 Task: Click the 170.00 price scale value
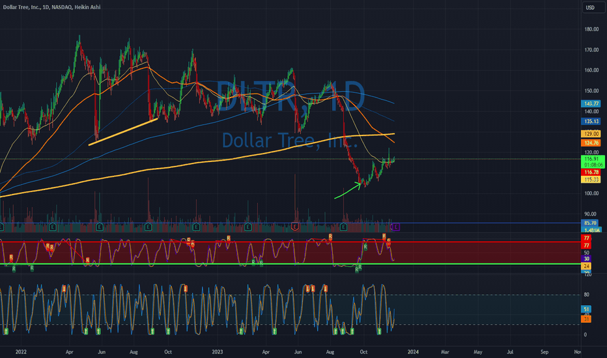(x=591, y=50)
